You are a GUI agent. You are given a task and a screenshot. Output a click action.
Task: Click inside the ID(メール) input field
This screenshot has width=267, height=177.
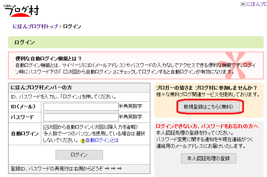coord(81,107)
